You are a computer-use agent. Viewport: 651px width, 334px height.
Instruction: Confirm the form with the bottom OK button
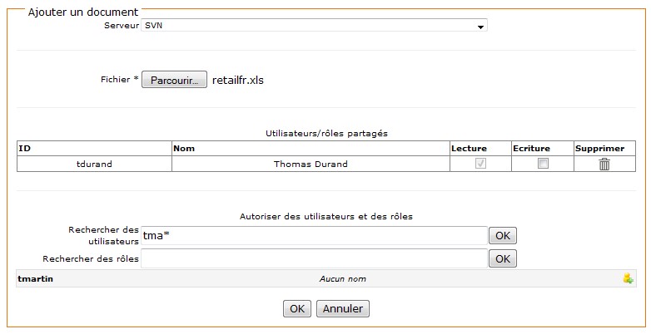[x=297, y=308]
